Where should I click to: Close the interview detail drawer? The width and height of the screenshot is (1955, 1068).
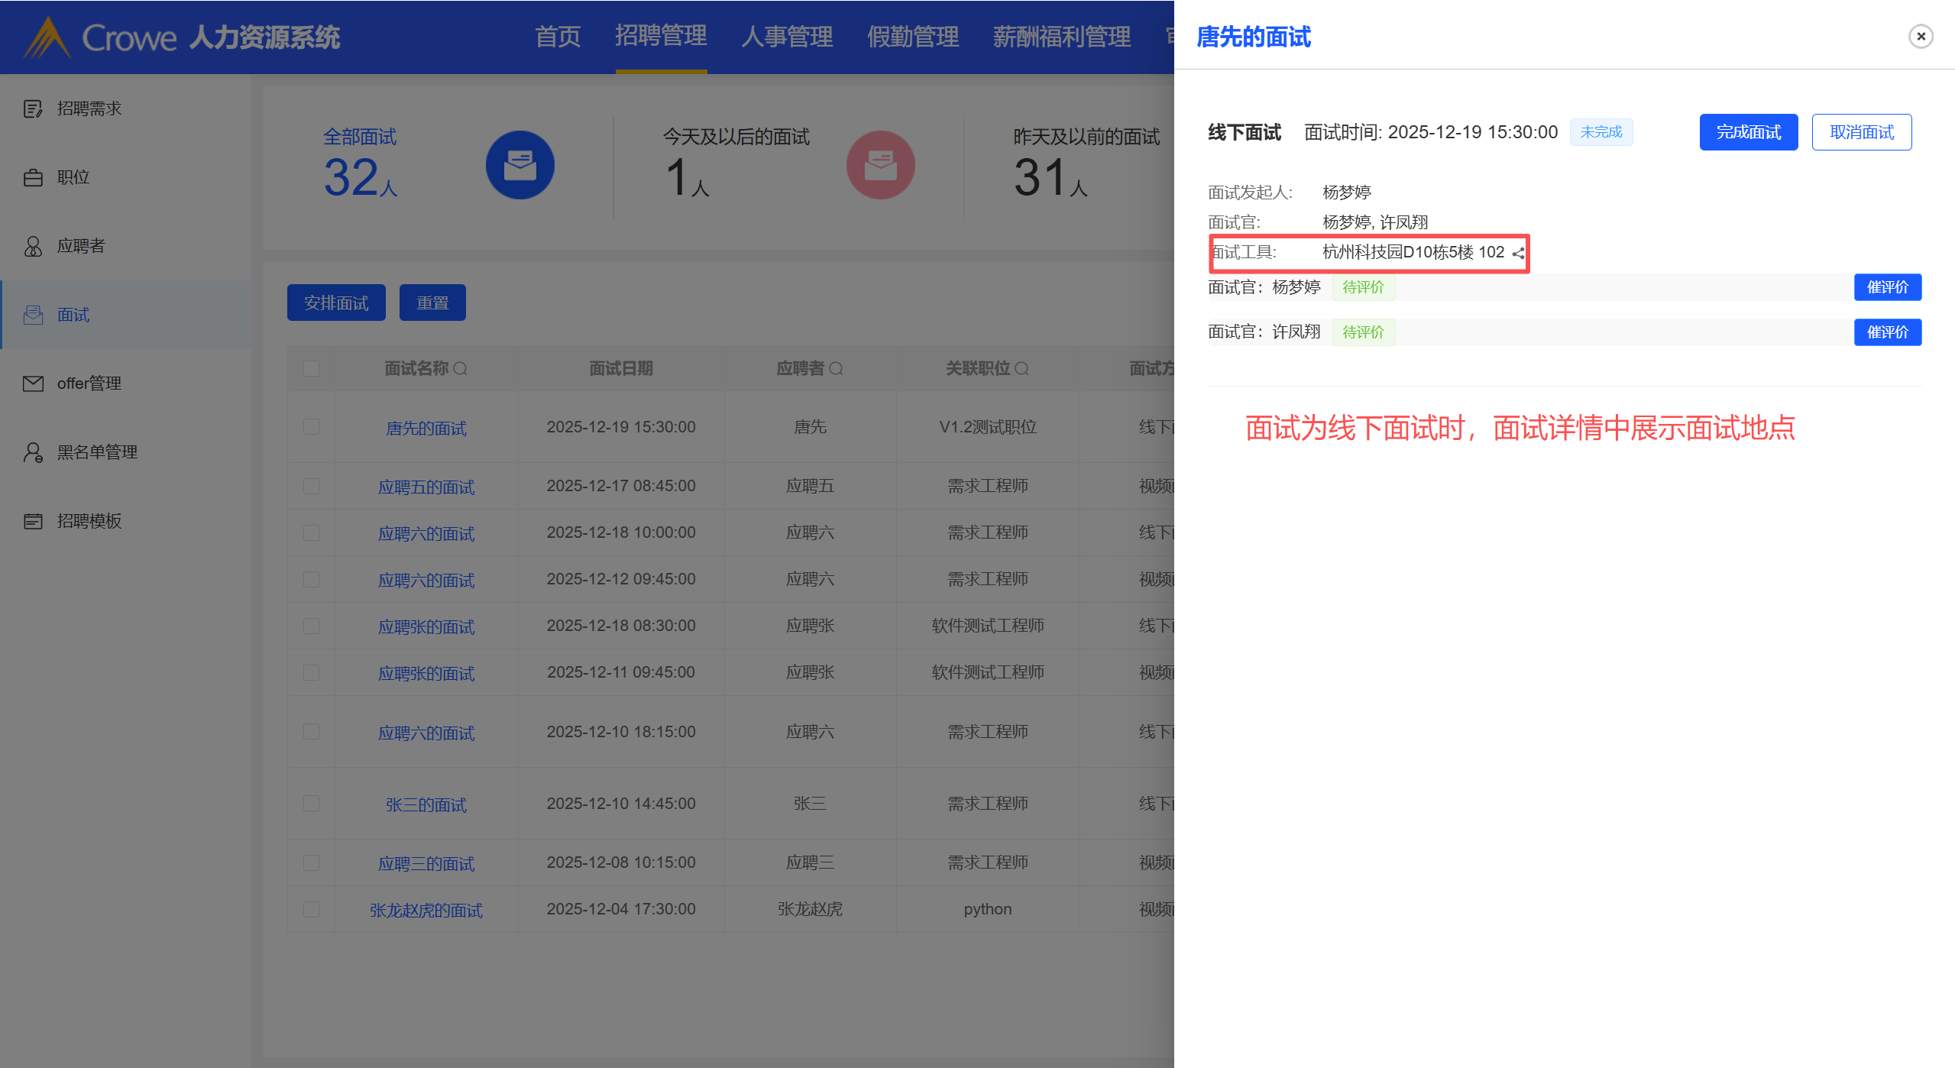[x=1920, y=37]
